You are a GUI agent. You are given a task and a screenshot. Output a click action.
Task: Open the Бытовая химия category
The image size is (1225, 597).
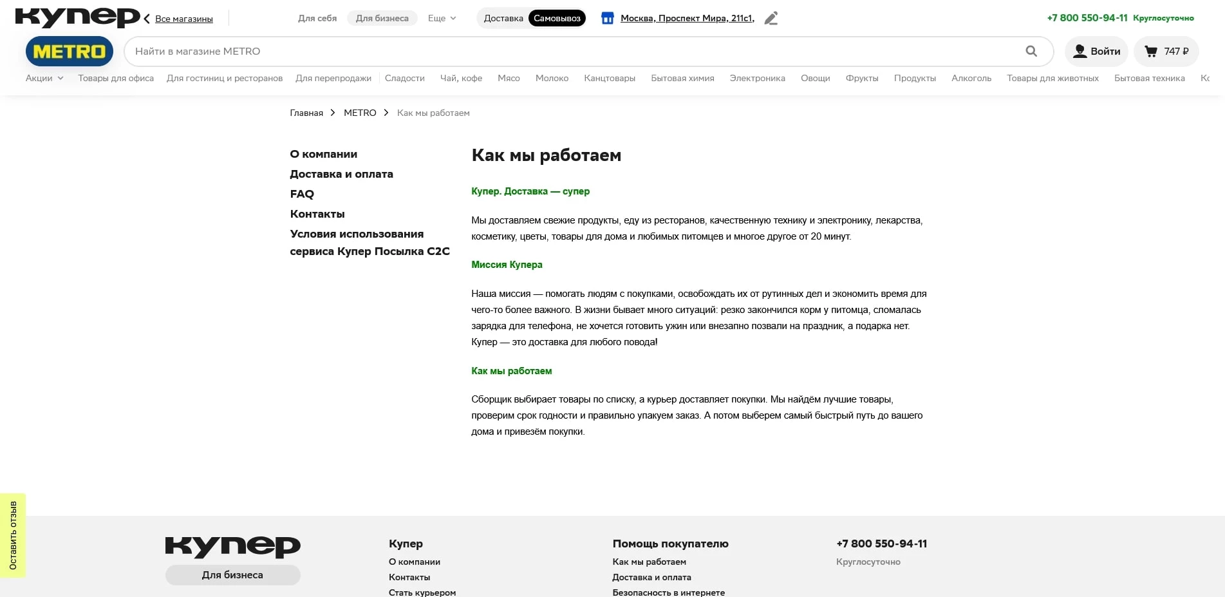coord(682,79)
